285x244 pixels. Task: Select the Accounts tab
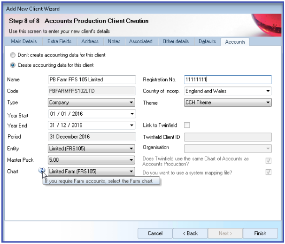[235, 42]
